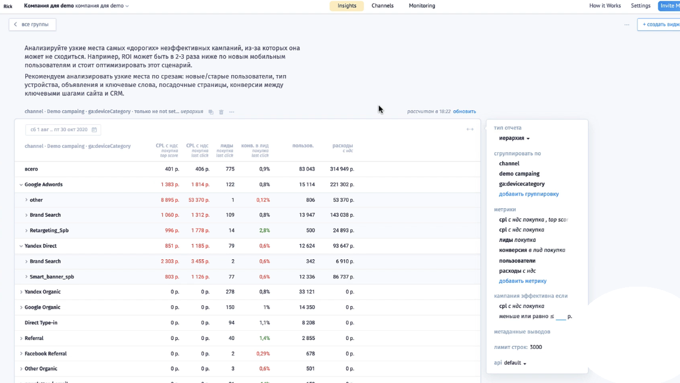
Task: Expand Google Organic row
Action: pos(21,307)
